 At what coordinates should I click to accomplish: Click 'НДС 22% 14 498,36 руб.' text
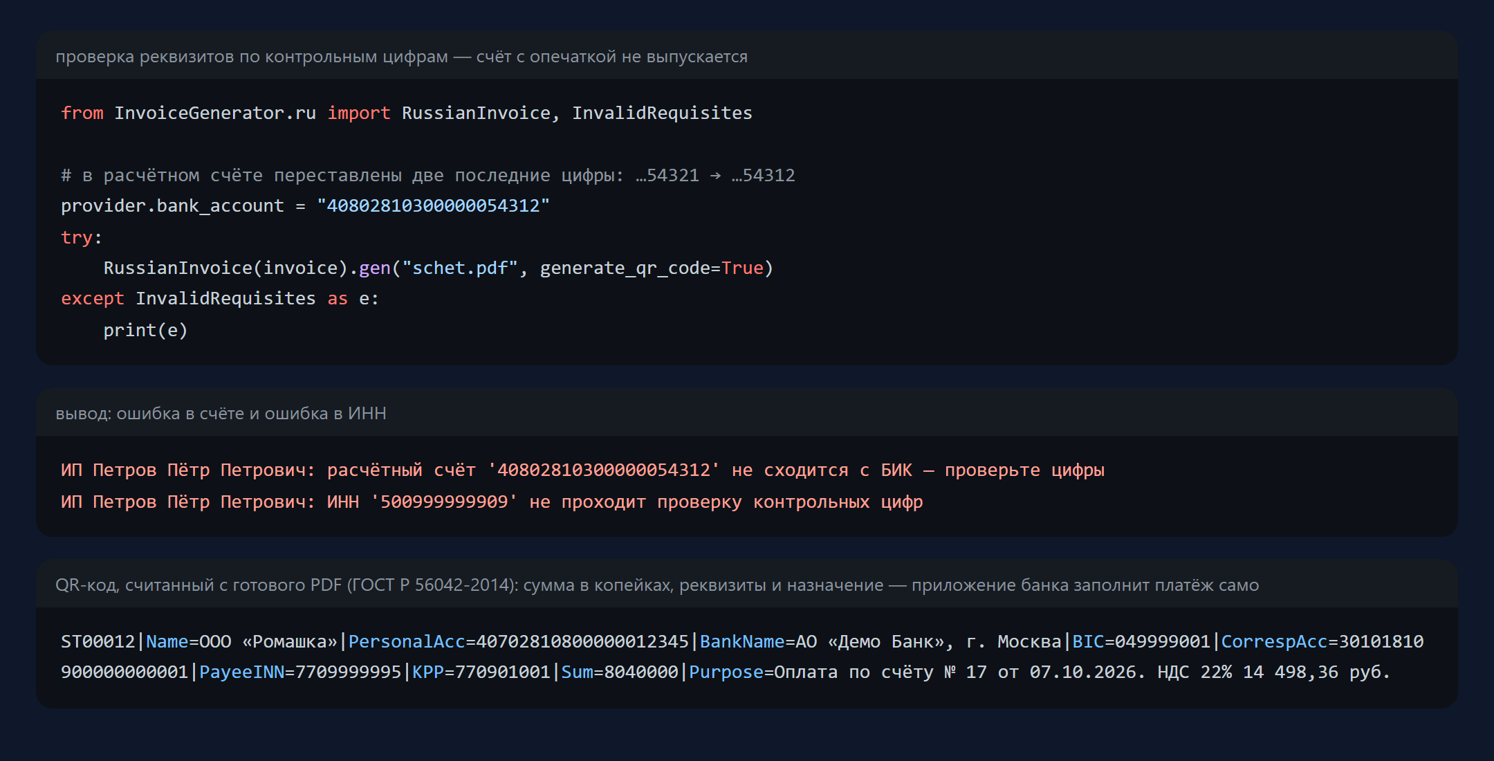[1274, 672]
